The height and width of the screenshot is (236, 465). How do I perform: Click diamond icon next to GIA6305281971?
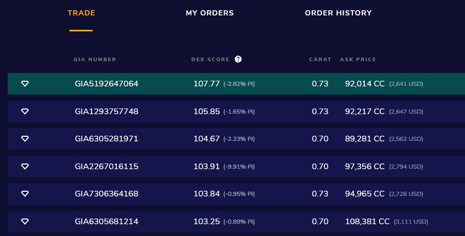pyautogui.click(x=25, y=139)
